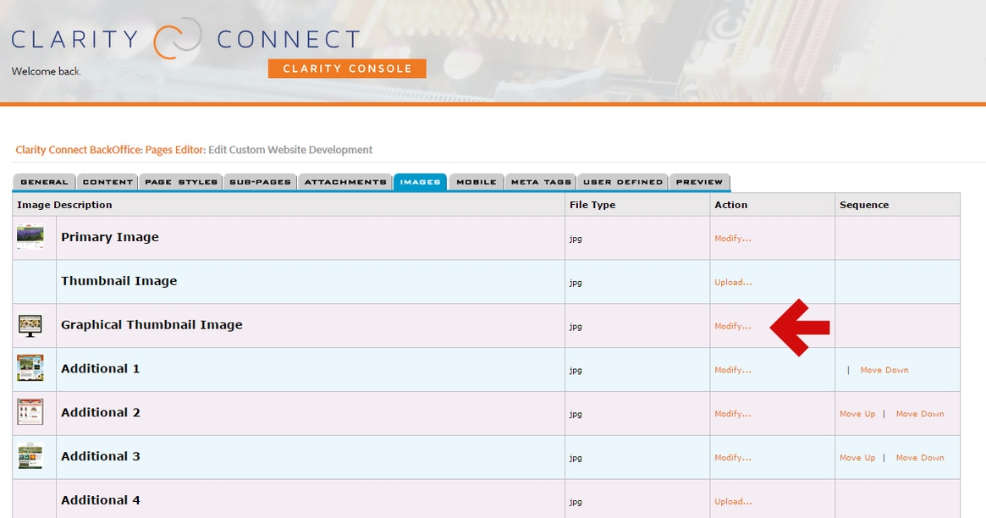Click Upload for Thumbnail Image

tap(732, 283)
